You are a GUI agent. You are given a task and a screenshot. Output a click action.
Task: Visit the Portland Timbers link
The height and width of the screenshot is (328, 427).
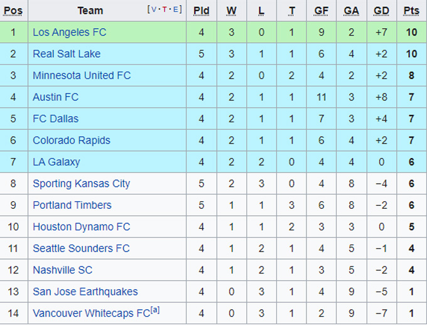72,205
